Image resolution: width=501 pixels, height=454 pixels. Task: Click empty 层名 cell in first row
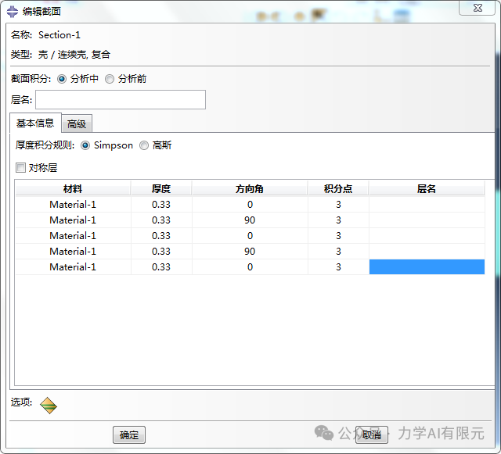pyautogui.click(x=427, y=205)
